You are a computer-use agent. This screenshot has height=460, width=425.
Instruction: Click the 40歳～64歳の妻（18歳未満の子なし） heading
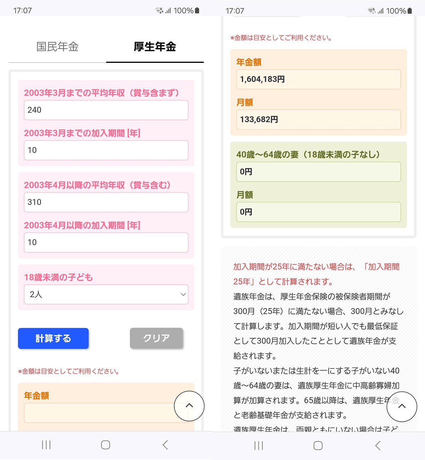pyautogui.click(x=309, y=155)
